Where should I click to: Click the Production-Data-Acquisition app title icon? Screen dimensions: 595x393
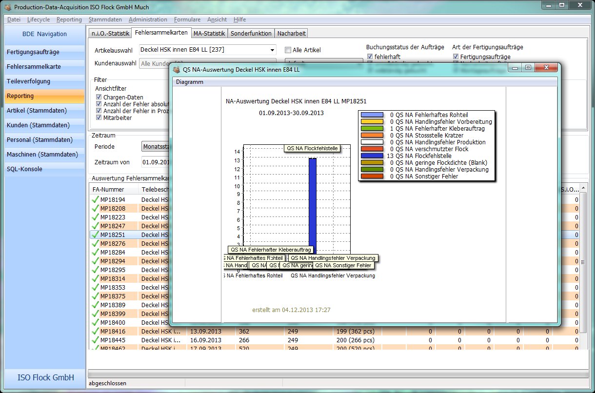tap(7, 7)
